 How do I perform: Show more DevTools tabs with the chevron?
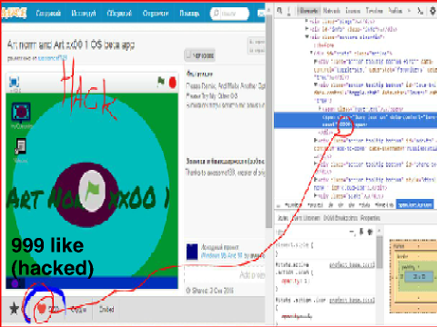[x=409, y=11]
